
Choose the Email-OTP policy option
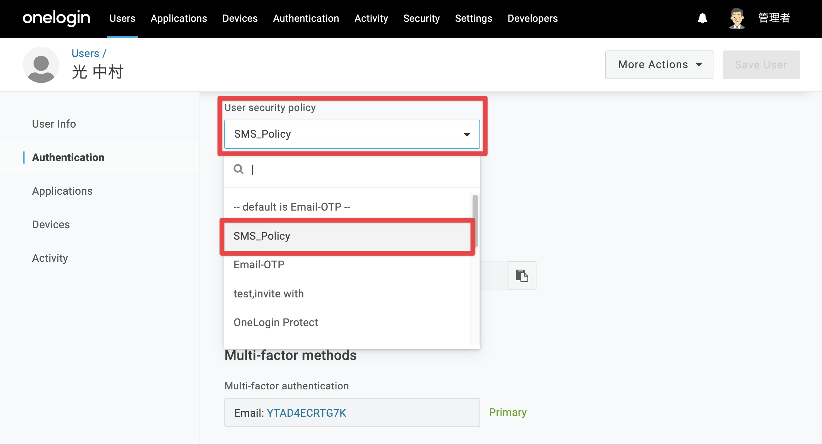[x=347, y=265]
